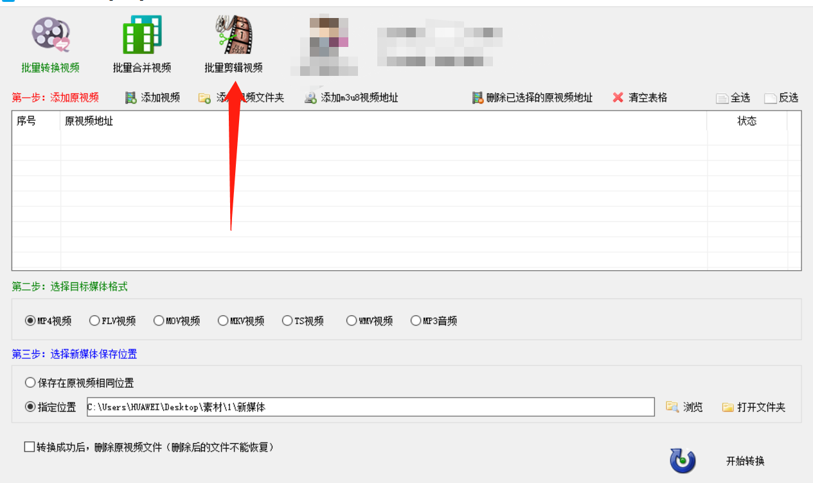Click the 添加视频 icon
Screen dimensions: 813x483
point(130,98)
